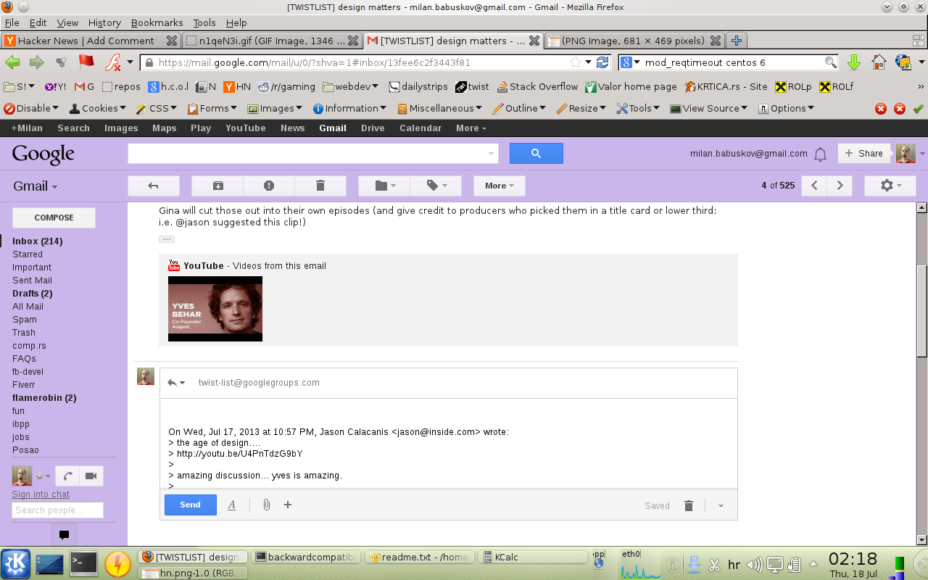Open the Bookmarks menu
Viewport: 928px width, 580px height.
[x=157, y=22]
